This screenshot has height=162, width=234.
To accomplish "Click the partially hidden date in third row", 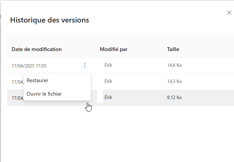I will tap(17, 98).
